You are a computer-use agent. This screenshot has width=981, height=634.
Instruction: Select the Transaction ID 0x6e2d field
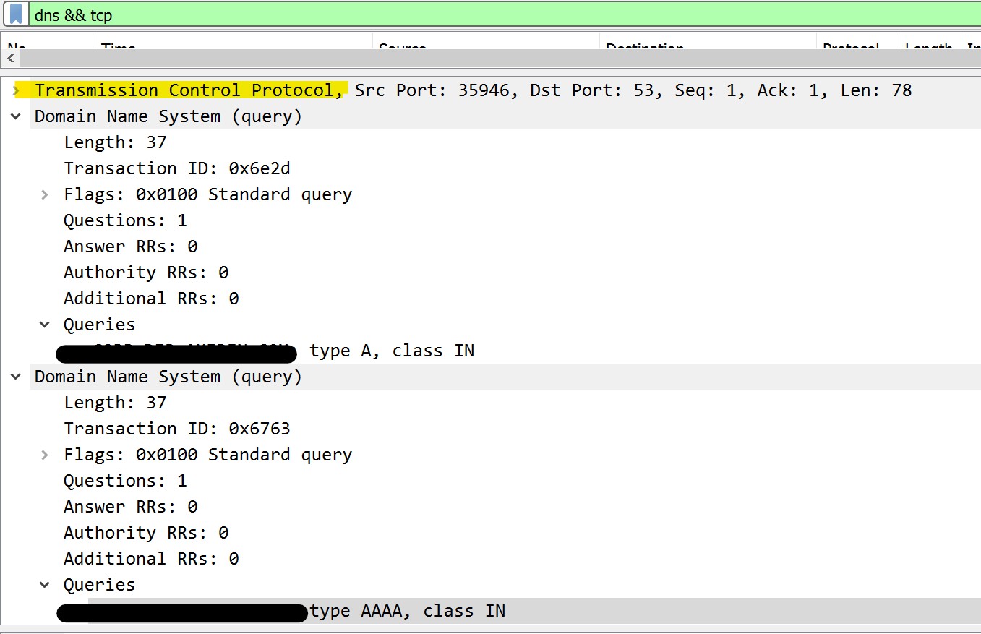coord(177,168)
